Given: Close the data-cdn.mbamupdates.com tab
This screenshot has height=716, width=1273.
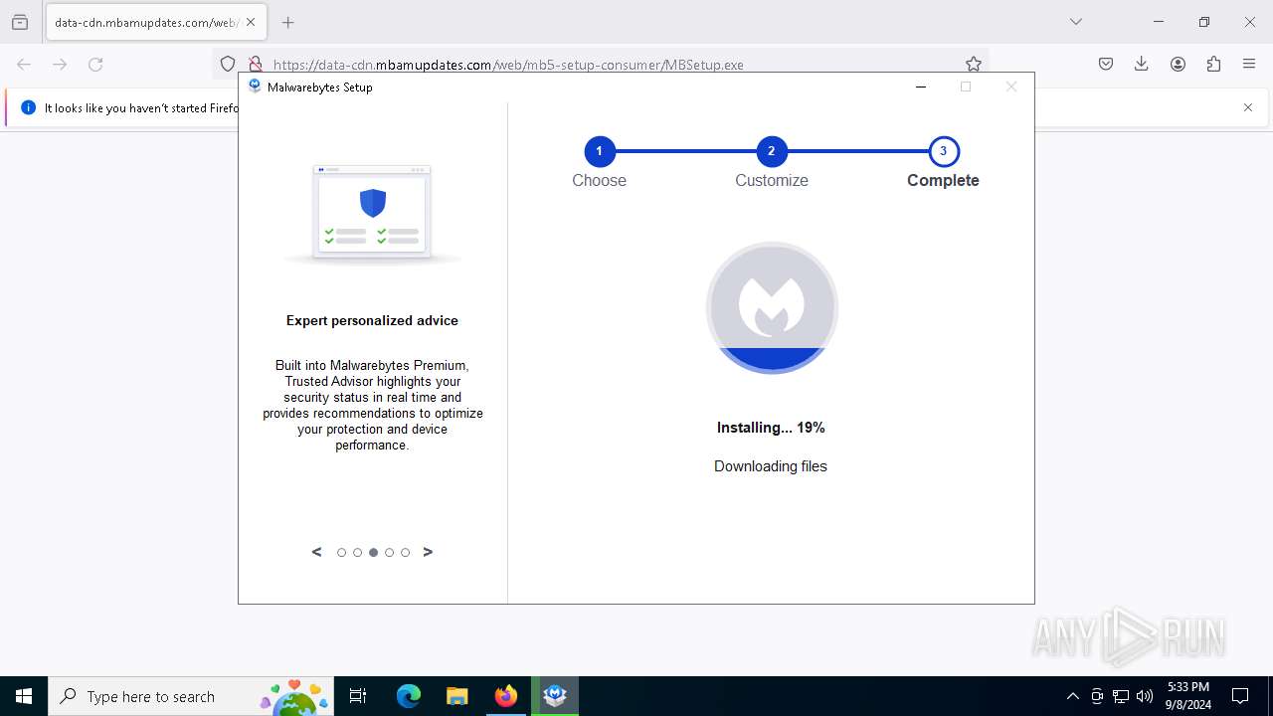Looking at the screenshot, I should pos(251,22).
